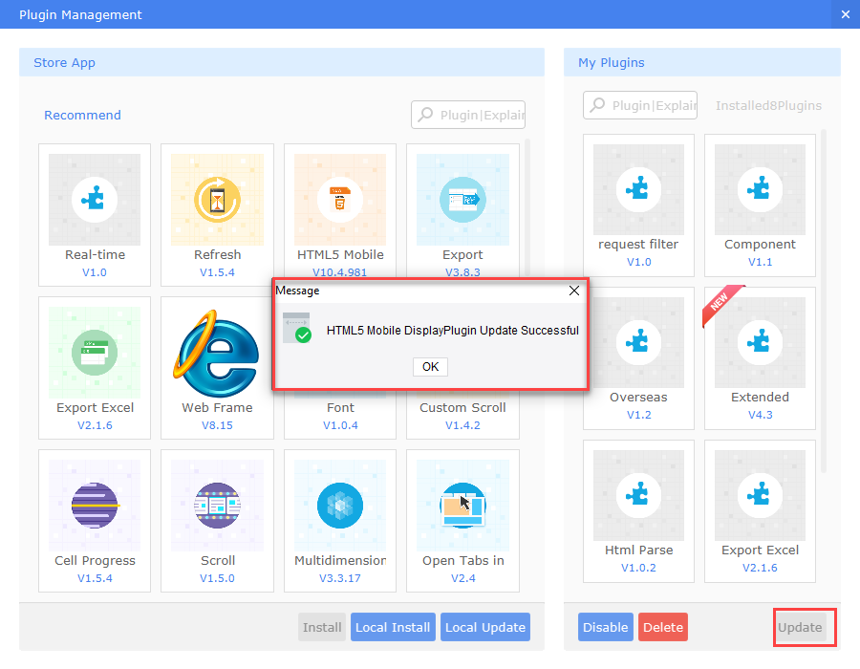Viewport: 860px width, 669px height.
Task: Select the Cell Progress plugin icon
Action: click(x=94, y=506)
